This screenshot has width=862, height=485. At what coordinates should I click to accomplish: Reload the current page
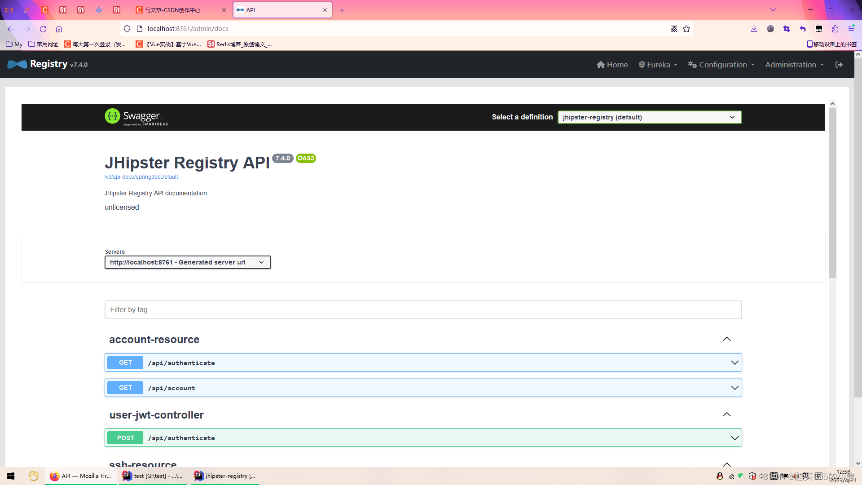click(x=43, y=29)
